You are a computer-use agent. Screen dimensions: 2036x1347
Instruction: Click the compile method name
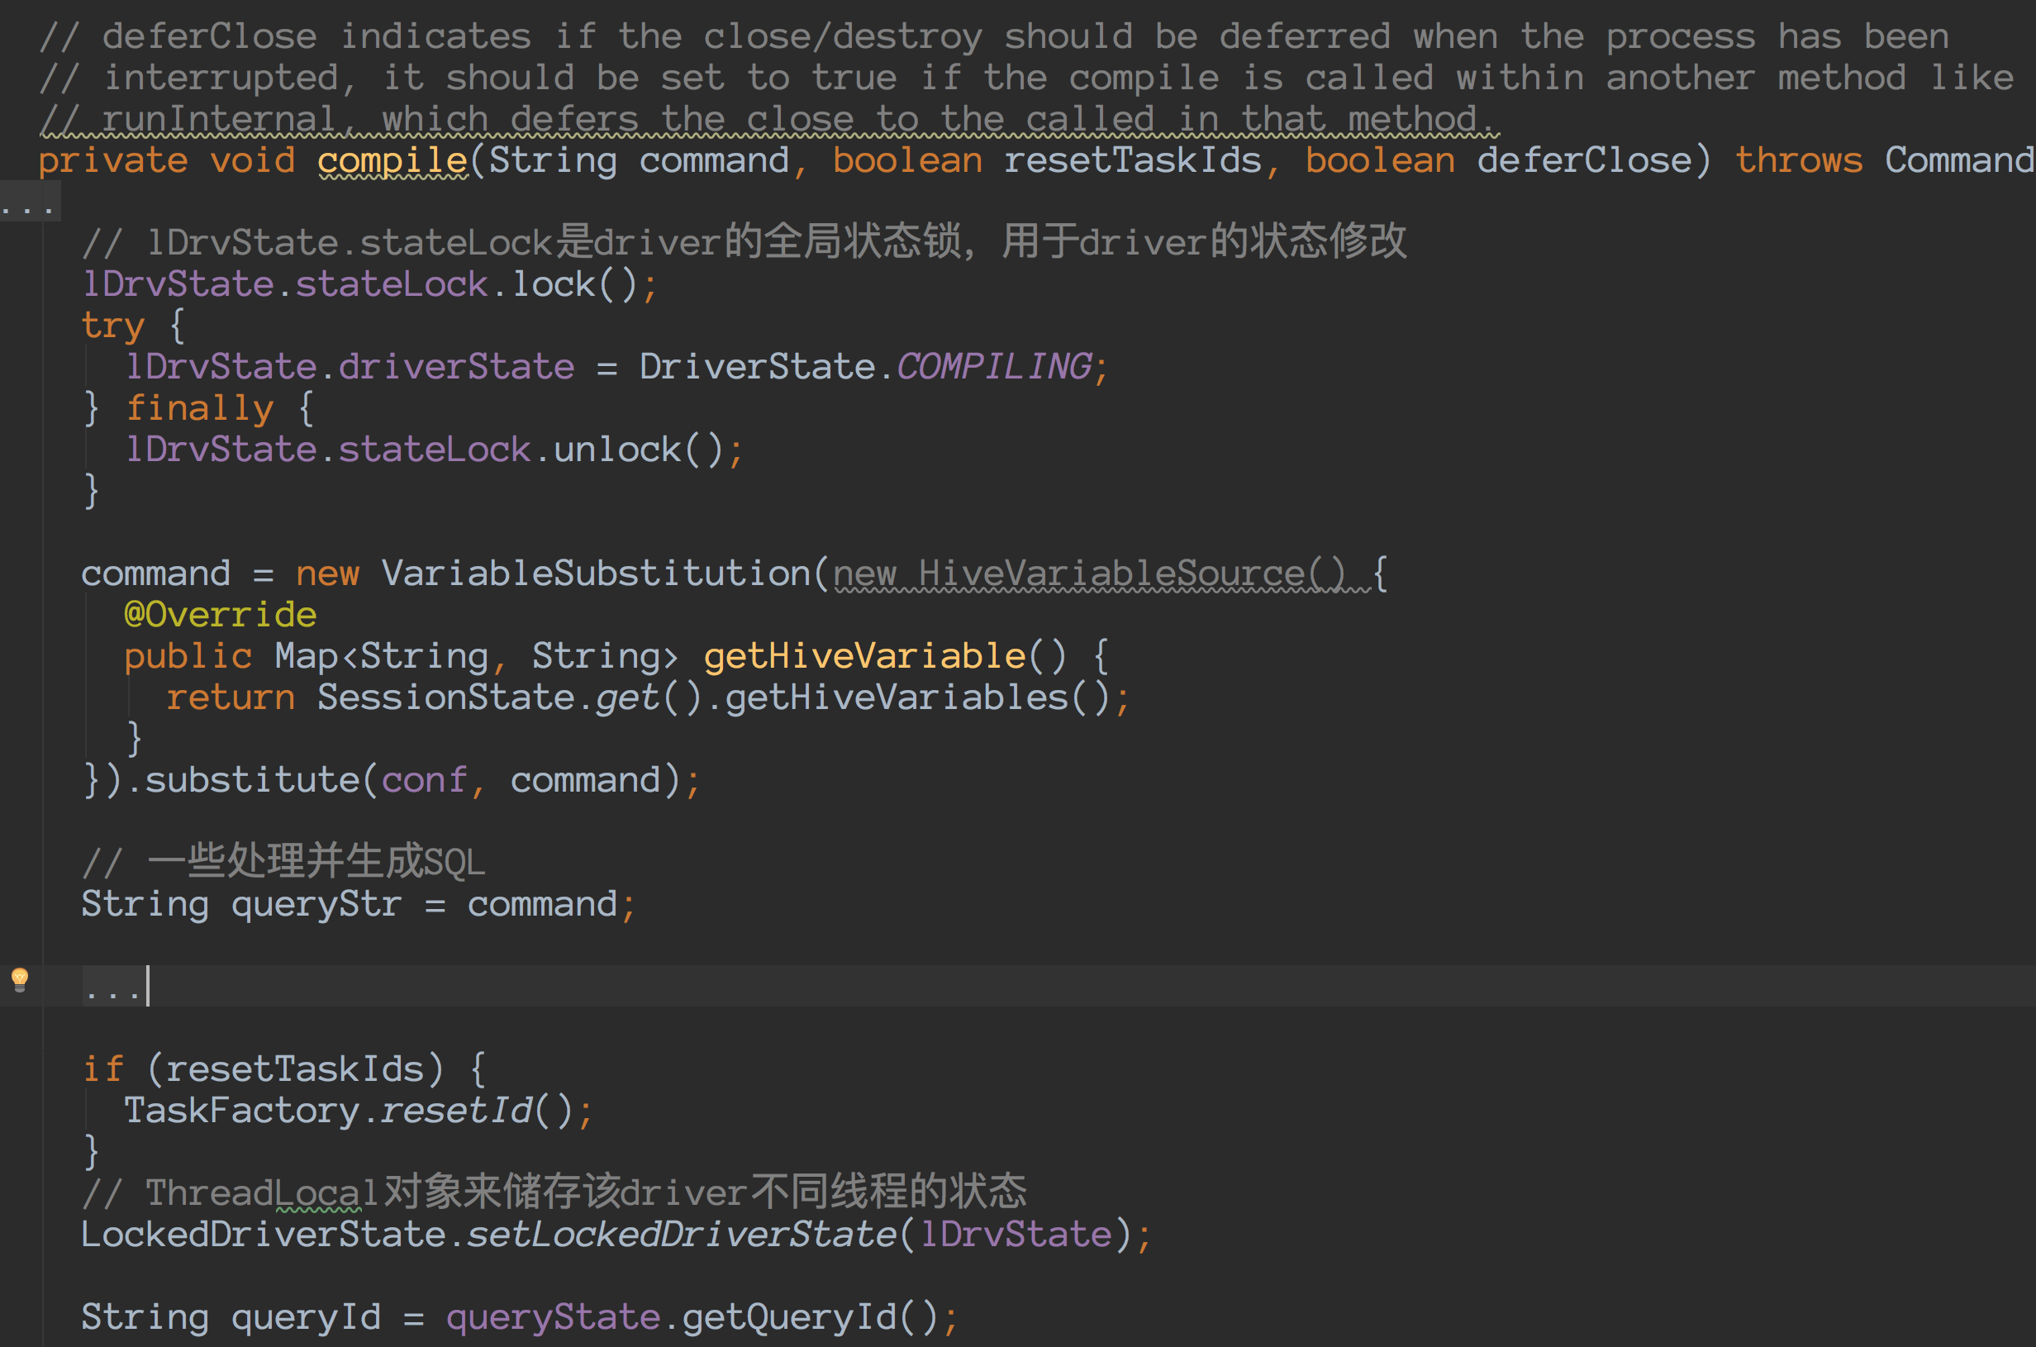[x=392, y=160]
